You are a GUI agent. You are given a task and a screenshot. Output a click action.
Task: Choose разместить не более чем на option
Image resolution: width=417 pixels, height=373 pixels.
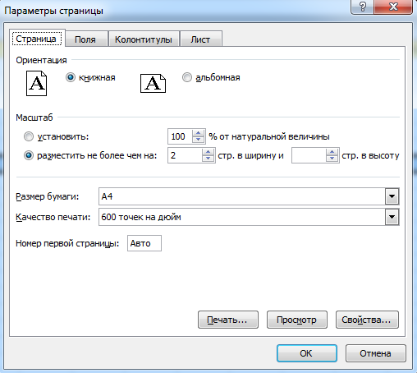pos(29,155)
